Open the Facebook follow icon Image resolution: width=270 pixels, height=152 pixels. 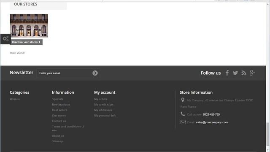coord(227,73)
